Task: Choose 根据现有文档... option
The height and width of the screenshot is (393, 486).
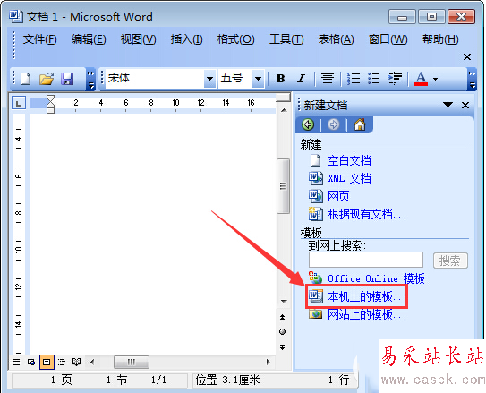Action: [x=367, y=214]
